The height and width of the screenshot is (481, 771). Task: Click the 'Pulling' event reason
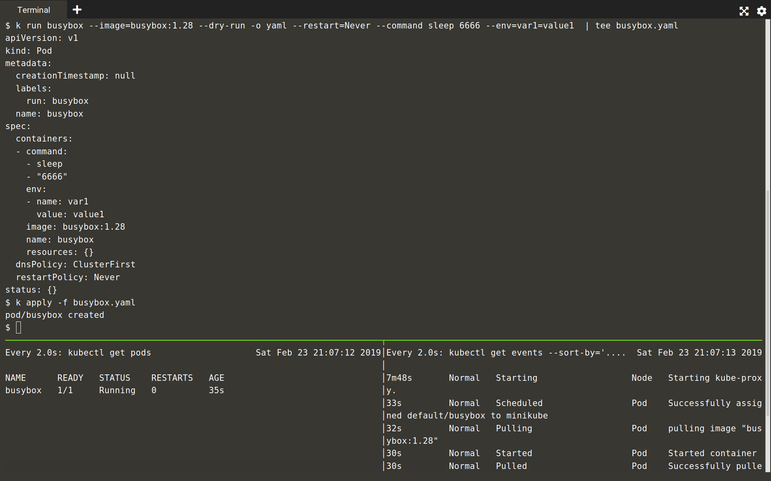tap(514, 428)
